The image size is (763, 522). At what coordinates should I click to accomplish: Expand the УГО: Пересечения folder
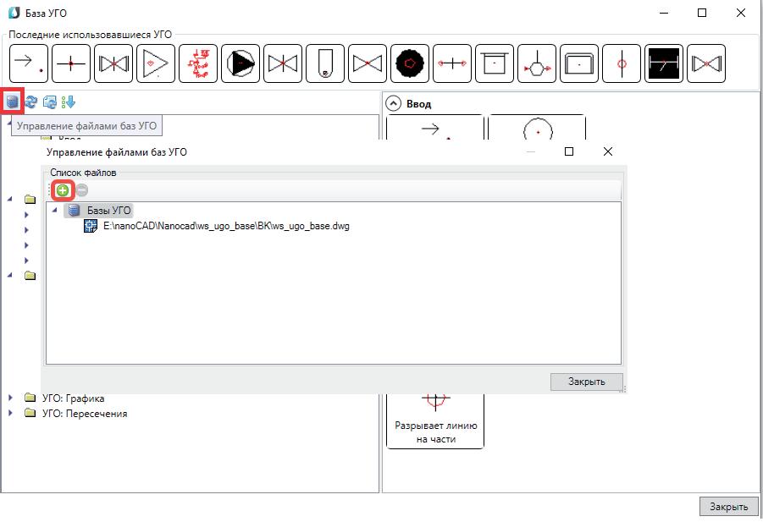pyautogui.click(x=11, y=413)
